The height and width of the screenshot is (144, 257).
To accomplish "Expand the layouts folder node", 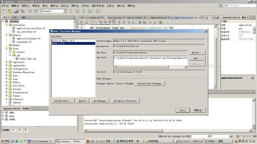I will (x=10, y=52).
